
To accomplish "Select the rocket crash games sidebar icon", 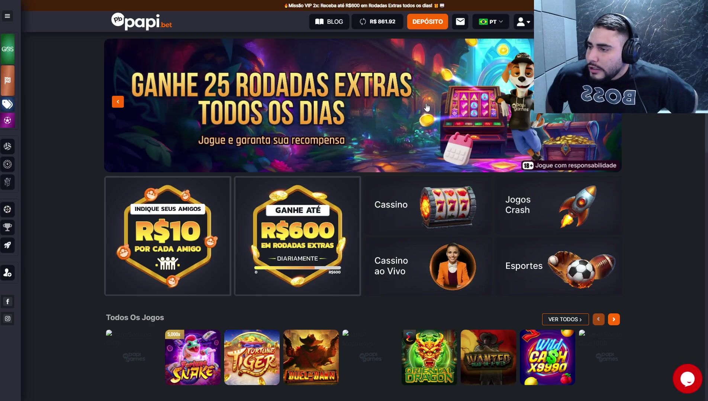I will coord(7,245).
